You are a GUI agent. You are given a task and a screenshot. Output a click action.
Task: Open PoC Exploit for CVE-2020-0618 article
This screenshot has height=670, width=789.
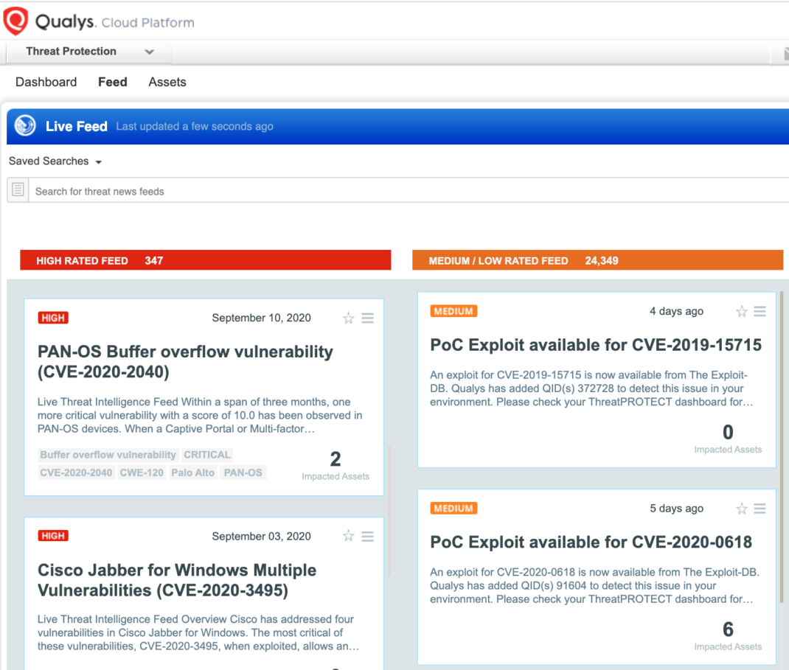click(591, 542)
